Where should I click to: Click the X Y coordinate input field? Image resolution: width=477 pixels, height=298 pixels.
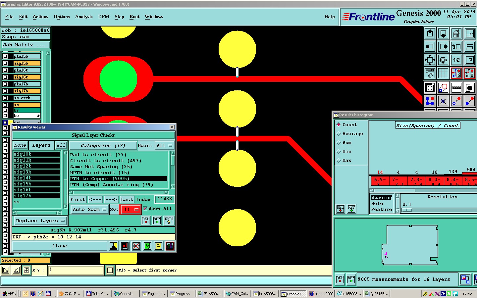click(x=76, y=270)
